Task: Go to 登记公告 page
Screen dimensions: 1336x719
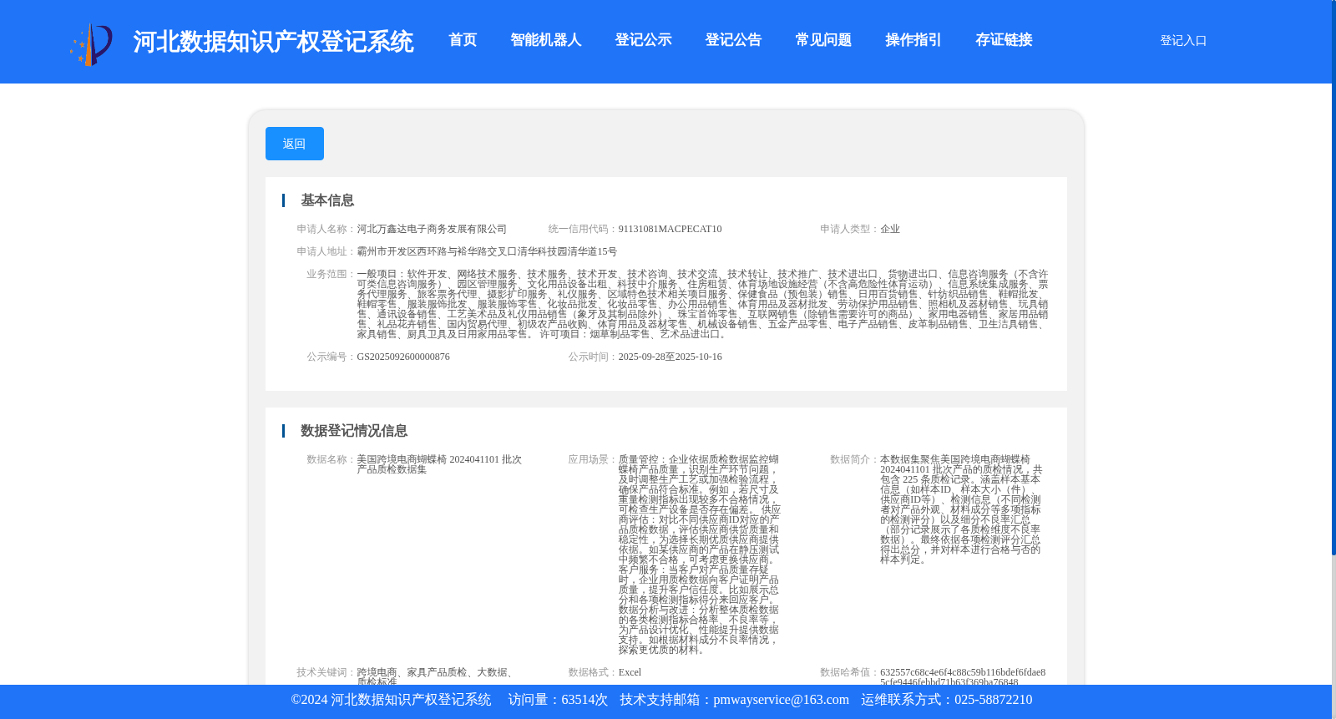Action: coord(733,40)
